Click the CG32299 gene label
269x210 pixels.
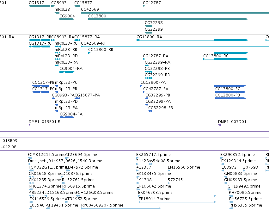[154, 29]
